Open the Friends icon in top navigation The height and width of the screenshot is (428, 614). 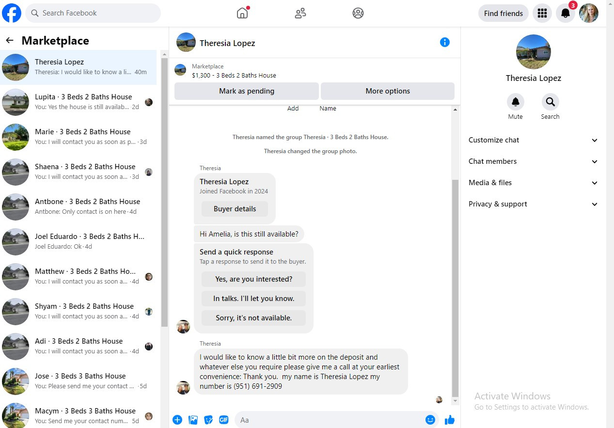(x=300, y=13)
